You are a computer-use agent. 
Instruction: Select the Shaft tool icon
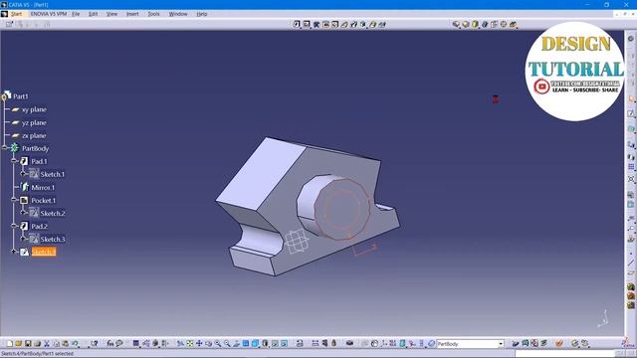tap(317, 24)
